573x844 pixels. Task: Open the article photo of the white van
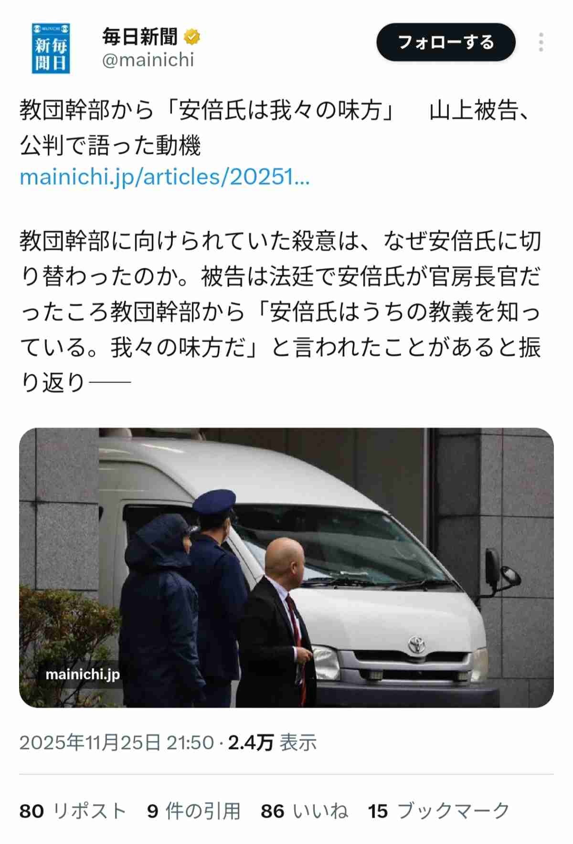tap(286, 567)
